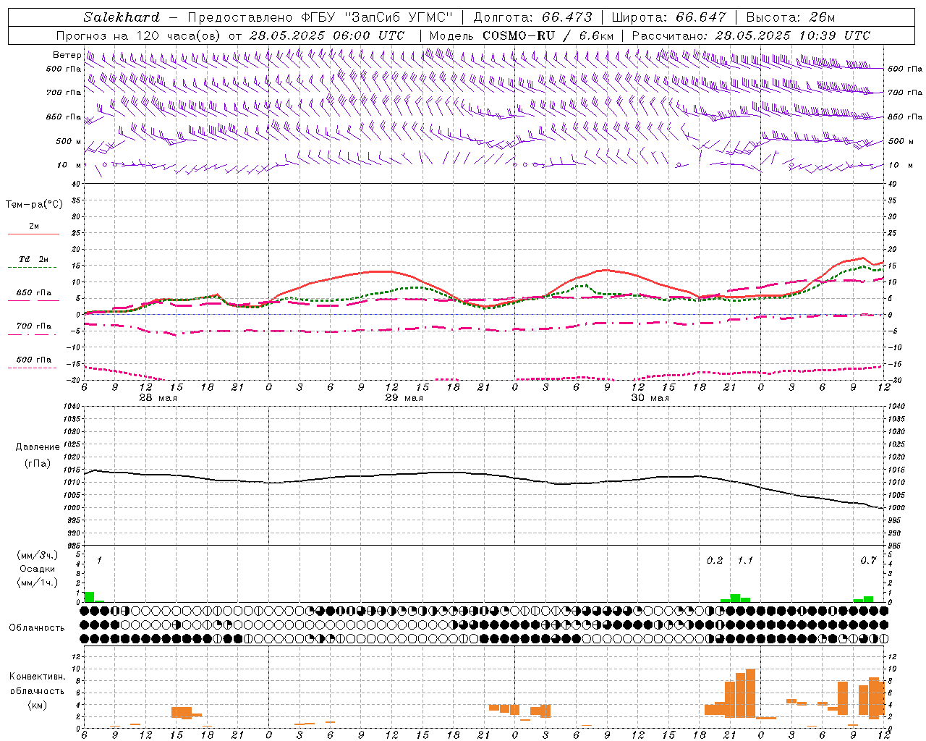Click the red "2м" legend line sample
Screen dimensions: 926x741
point(33,234)
